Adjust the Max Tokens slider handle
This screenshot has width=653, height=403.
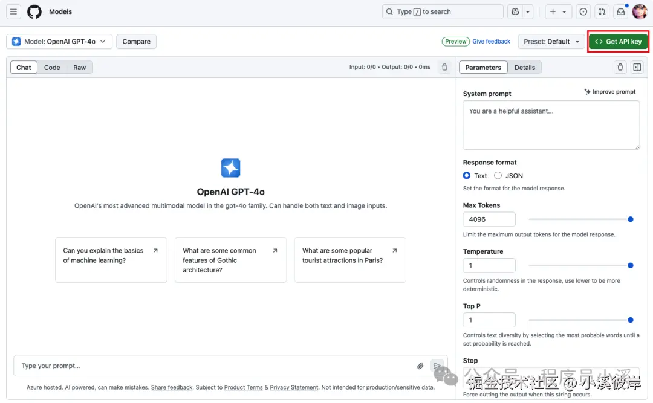pos(631,219)
